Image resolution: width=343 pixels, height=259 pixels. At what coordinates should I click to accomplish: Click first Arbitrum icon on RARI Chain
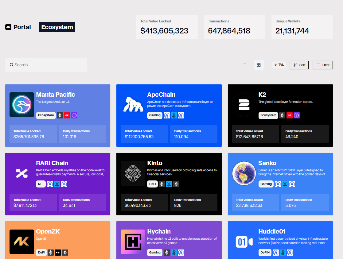tap(50, 184)
